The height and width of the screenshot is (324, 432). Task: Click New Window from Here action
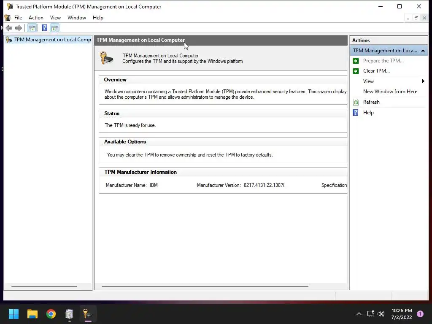tap(390, 92)
